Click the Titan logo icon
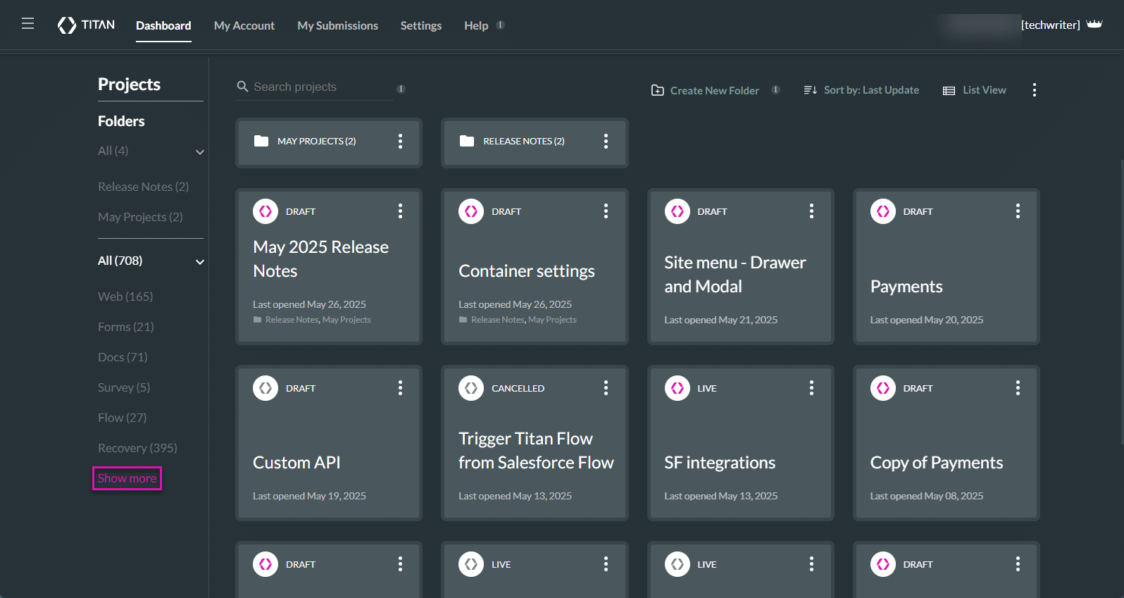The image size is (1124, 598). point(67,25)
